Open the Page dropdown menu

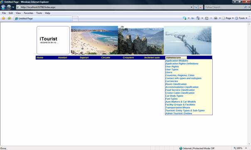pyautogui.click(x=228, y=18)
